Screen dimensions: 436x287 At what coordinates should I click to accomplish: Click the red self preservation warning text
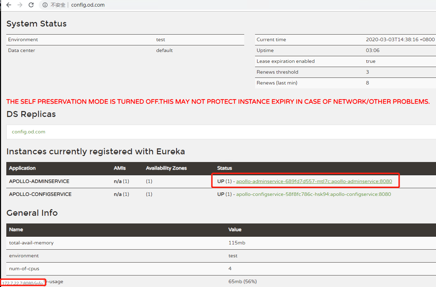click(x=218, y=102)
